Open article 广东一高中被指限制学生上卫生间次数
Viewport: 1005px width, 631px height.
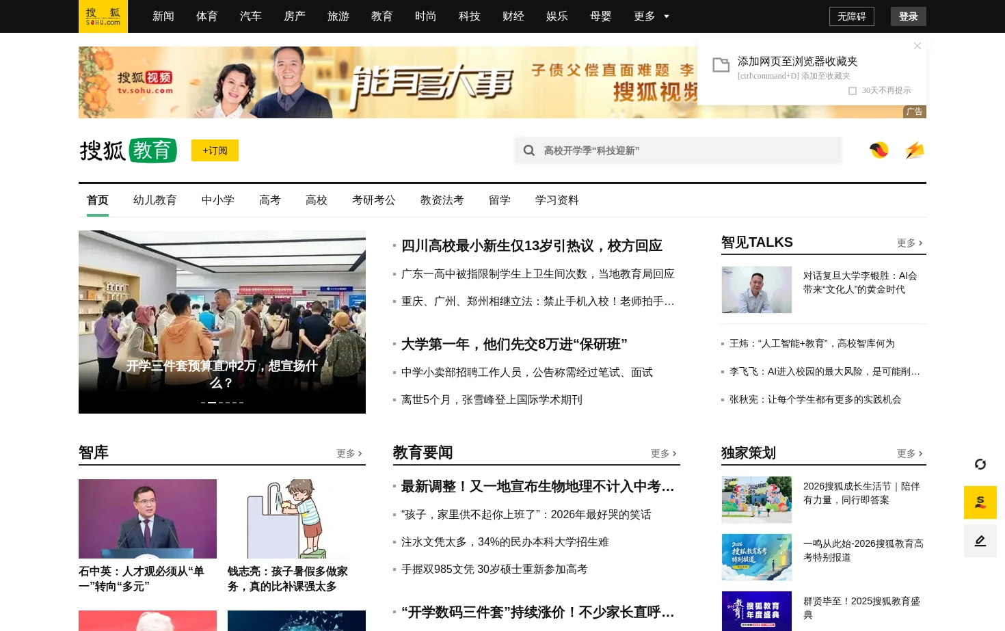(x=538, y=274)
